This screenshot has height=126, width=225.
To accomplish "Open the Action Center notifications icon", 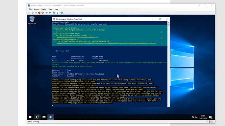I will point(211,117).
